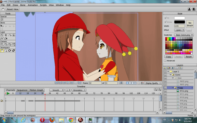Select the Set Origin tool in Layer section
This screenshot has width=197, height=123.
[x=2, y=35]
